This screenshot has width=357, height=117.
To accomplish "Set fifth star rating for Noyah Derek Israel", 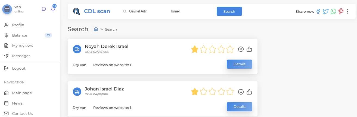I will (x=230, y=49).
